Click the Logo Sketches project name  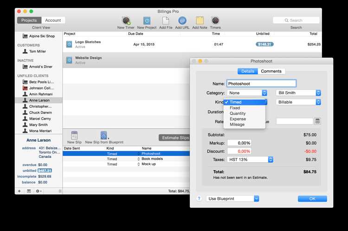[x=88, y=42]
